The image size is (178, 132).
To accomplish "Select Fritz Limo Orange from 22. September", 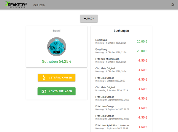I will tap(121, 117).
